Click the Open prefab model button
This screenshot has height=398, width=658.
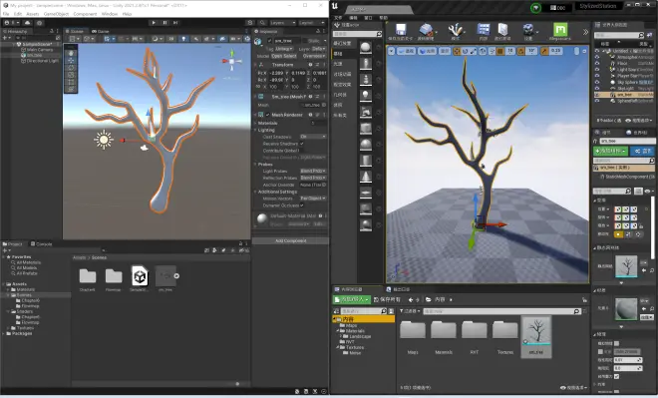click(276, 56)
